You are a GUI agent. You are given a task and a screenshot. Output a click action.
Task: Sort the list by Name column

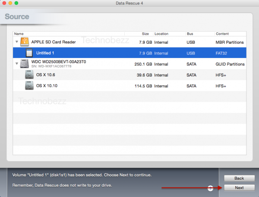click(65, 33)
